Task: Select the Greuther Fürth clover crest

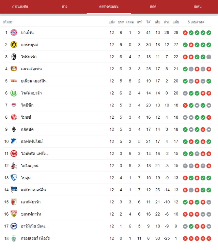Action: coord(14,238)
